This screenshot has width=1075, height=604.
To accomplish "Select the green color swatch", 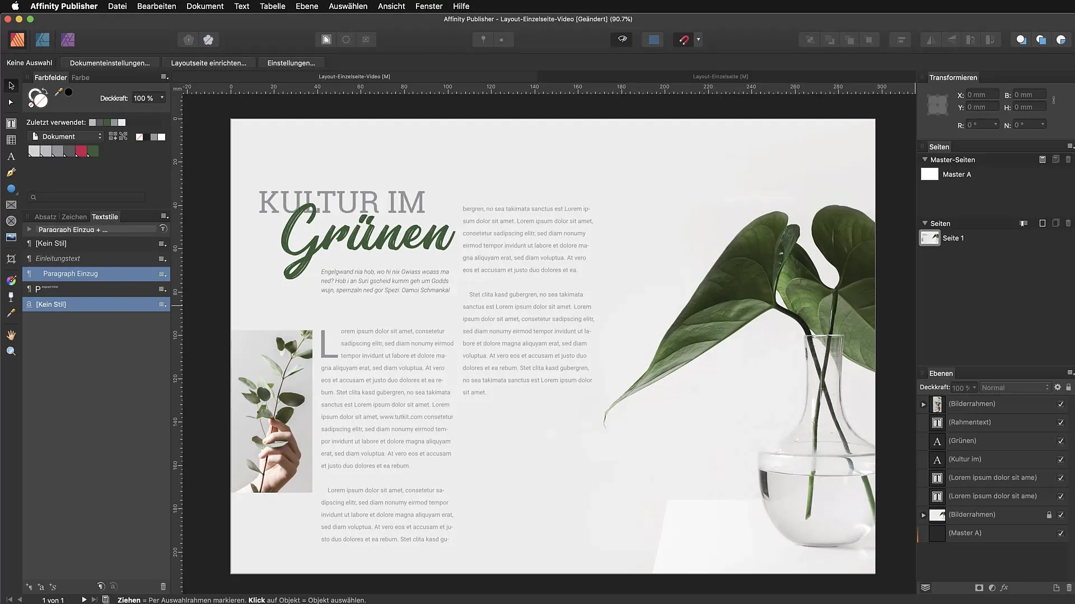I will pos(93,151).
